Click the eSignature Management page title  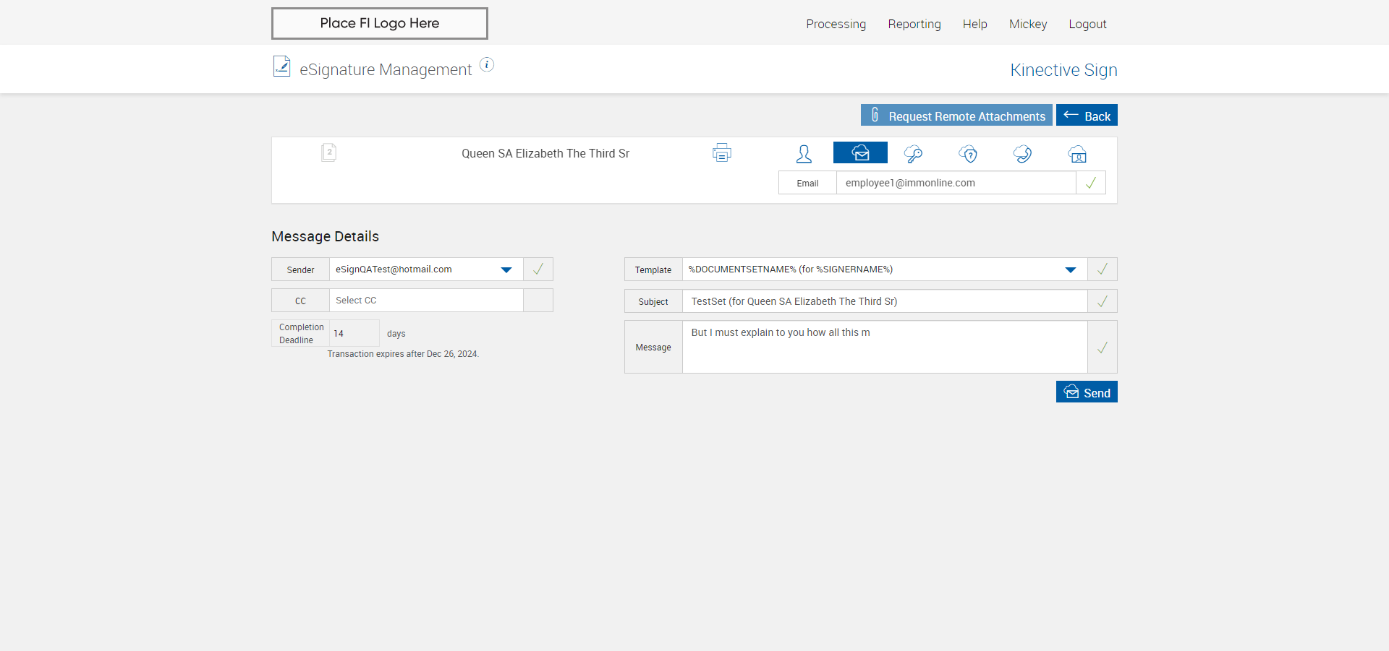(386, 69)
